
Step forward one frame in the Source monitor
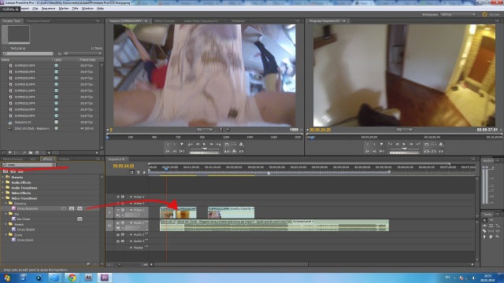(x=211, y=145)
